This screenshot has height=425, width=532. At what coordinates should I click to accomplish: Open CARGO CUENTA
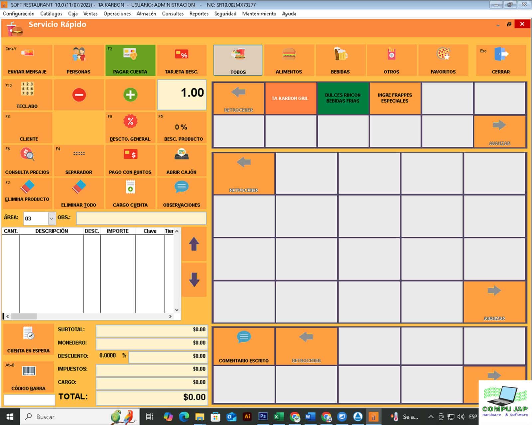[130, 193]
